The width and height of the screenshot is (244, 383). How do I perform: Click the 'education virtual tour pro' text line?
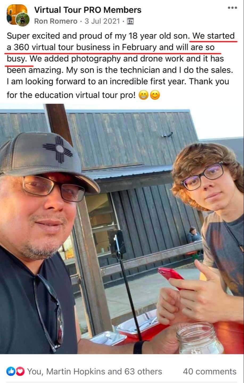coord(71,95)
